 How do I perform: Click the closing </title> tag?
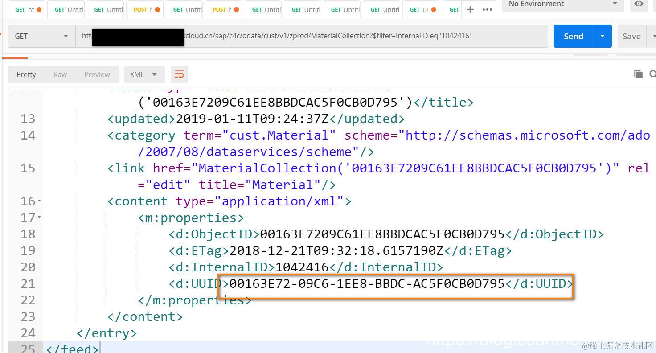pos(443,102)
